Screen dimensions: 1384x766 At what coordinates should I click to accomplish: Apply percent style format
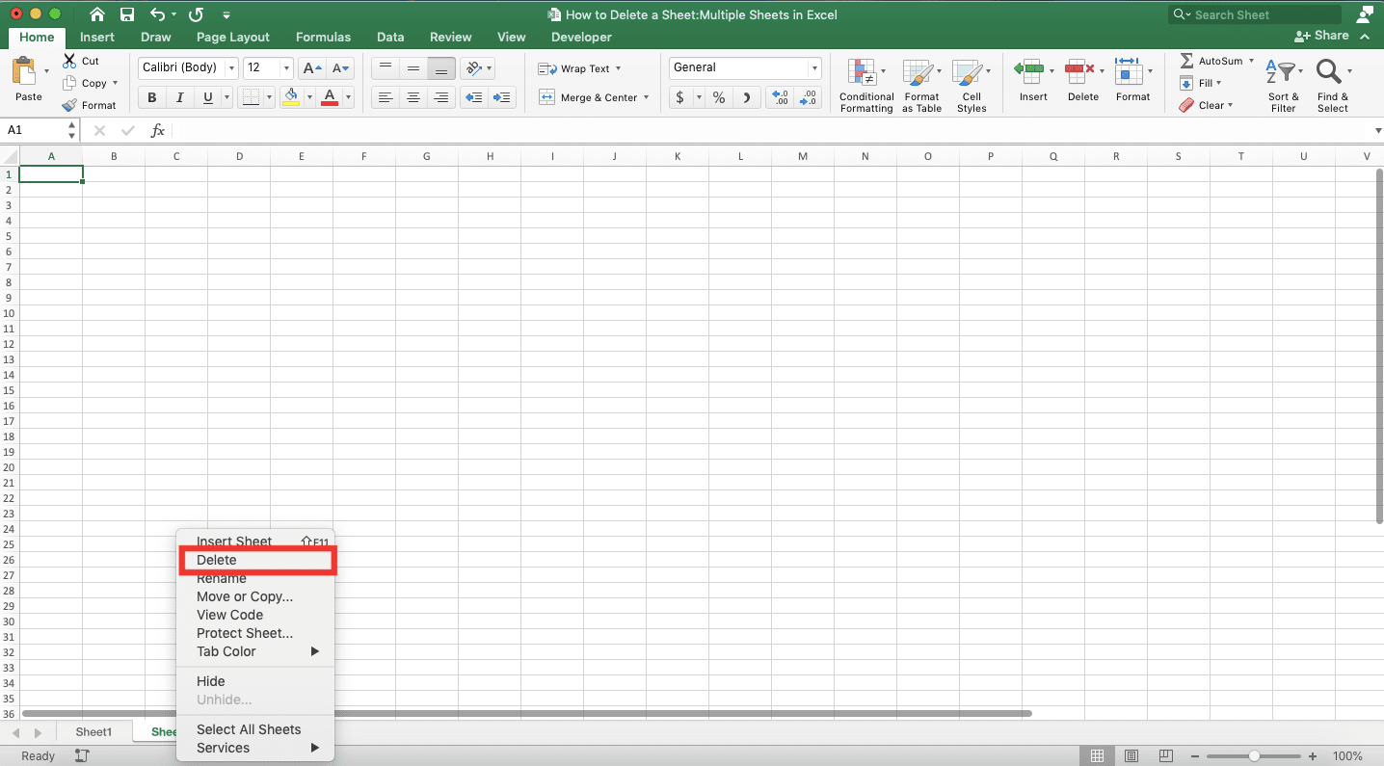[719, 97]
